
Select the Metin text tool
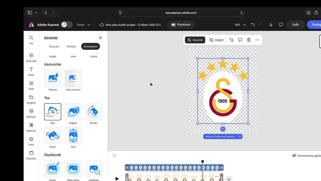pyautogui.click(x=31, y=72)
